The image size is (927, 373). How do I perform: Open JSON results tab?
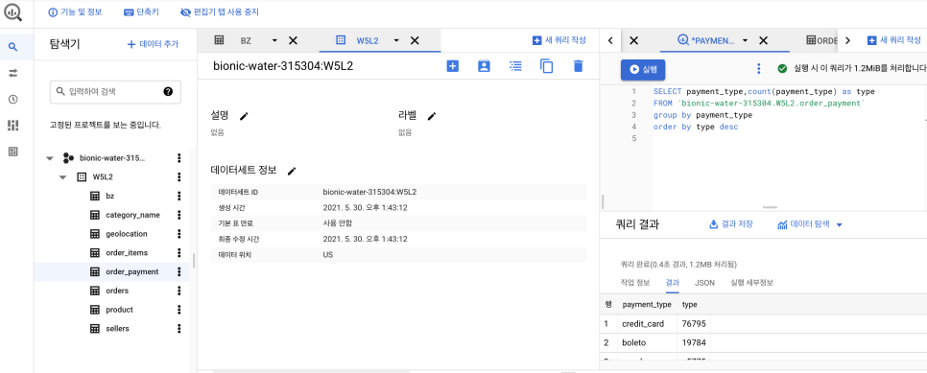[704, 283]
